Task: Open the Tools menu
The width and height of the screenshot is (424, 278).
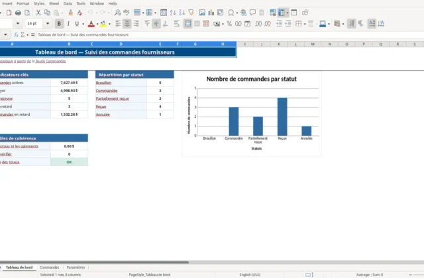Action: click(x=81, y=3)
